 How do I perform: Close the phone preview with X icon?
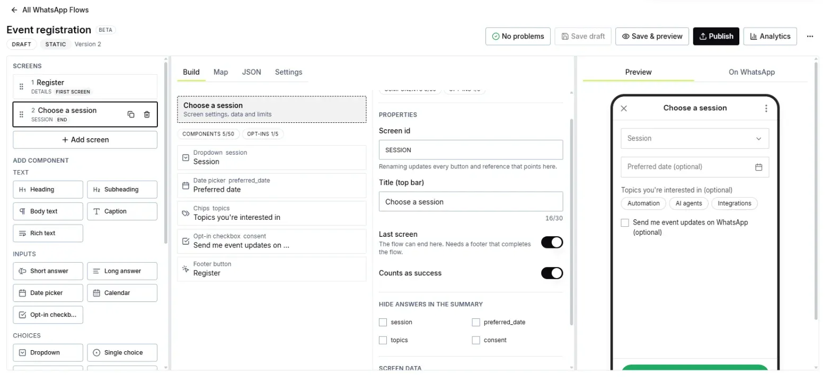[x=624, y=109]
